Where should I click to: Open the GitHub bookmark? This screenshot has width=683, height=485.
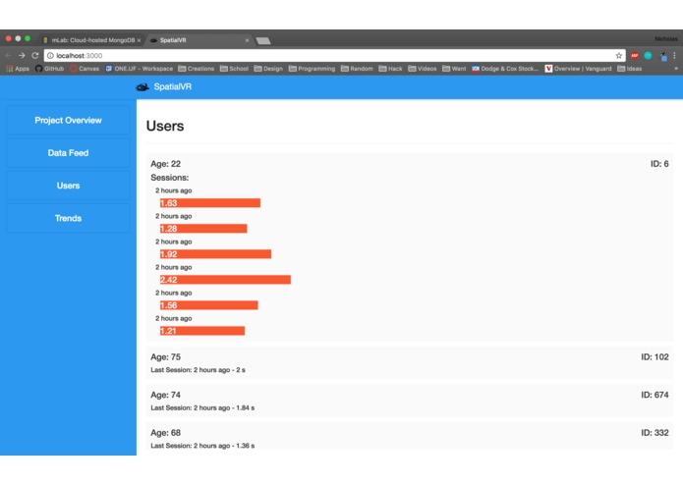[x=49, y=69]
